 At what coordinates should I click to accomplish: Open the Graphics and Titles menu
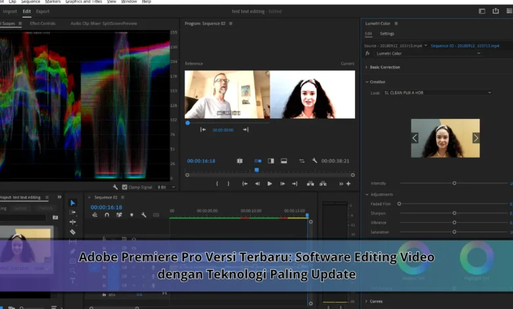(x=84, y=1)
